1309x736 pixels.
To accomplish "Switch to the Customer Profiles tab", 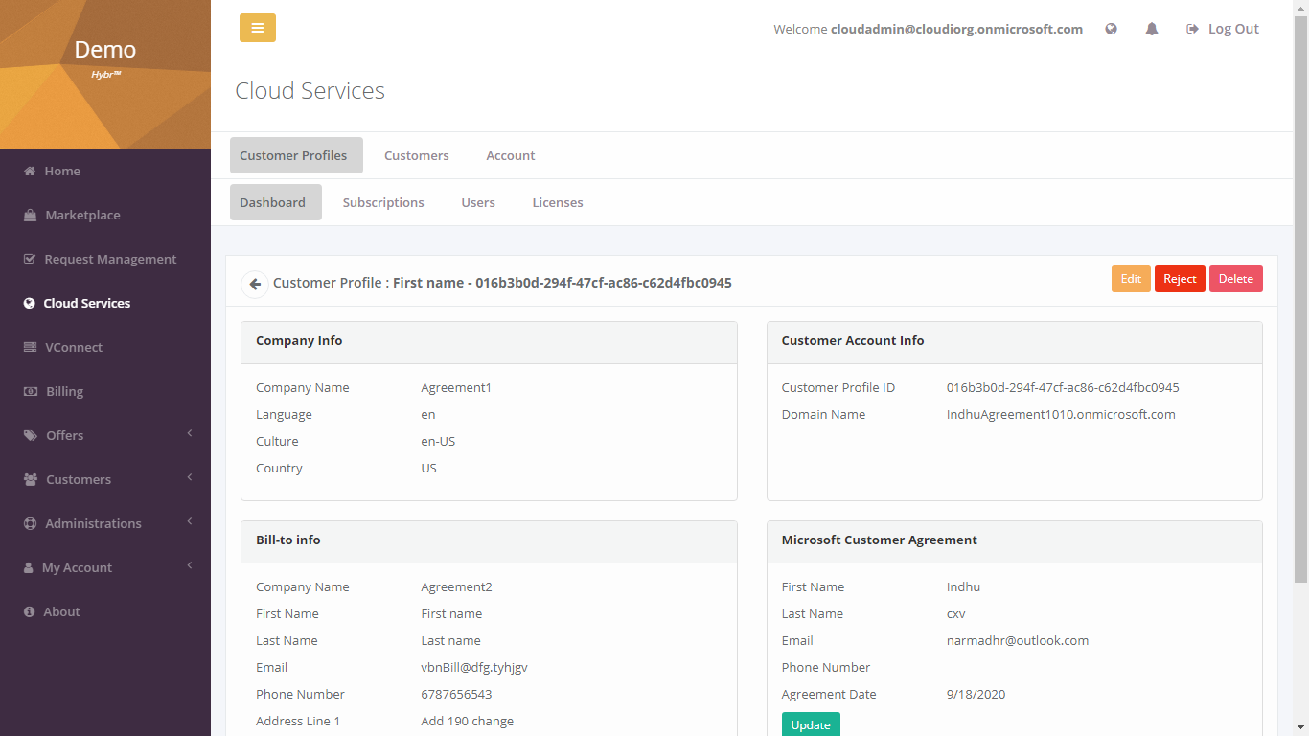I will point(296,155).
